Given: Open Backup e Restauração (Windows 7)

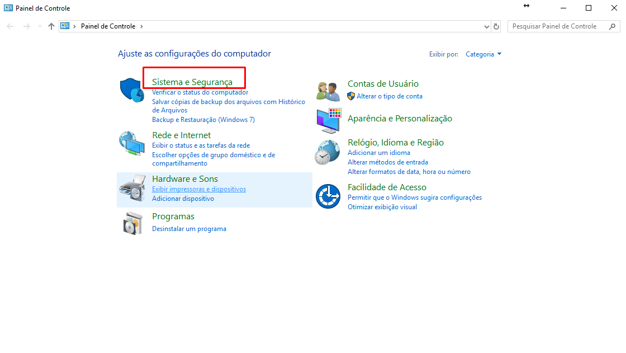Looking at the screenshot, I should tap(203, 120).
